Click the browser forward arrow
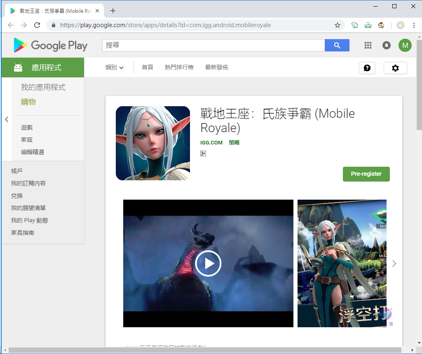Viewport: 422px width, 354px height. 24,25
